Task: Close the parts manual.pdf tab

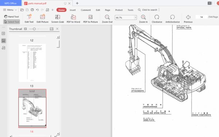Action: point(69,3)
